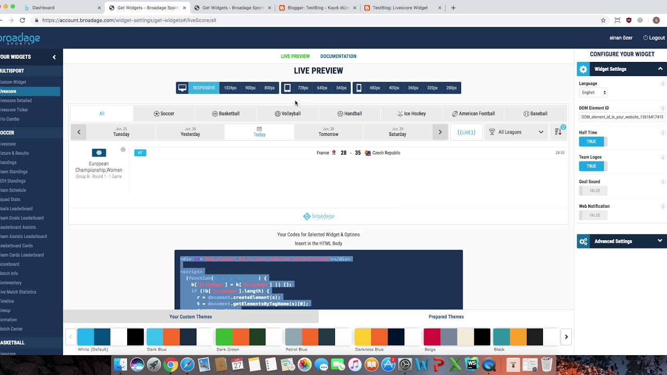Click the broadage logo below widget
The image size is (667, 375).
[318, 216]
